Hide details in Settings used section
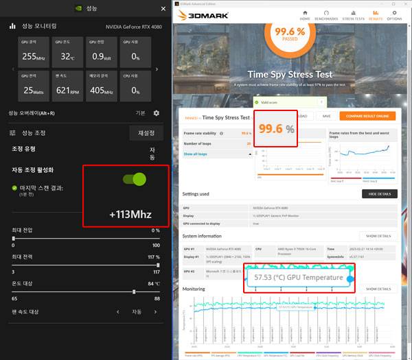The image size is (412, 360). [379, 194]
